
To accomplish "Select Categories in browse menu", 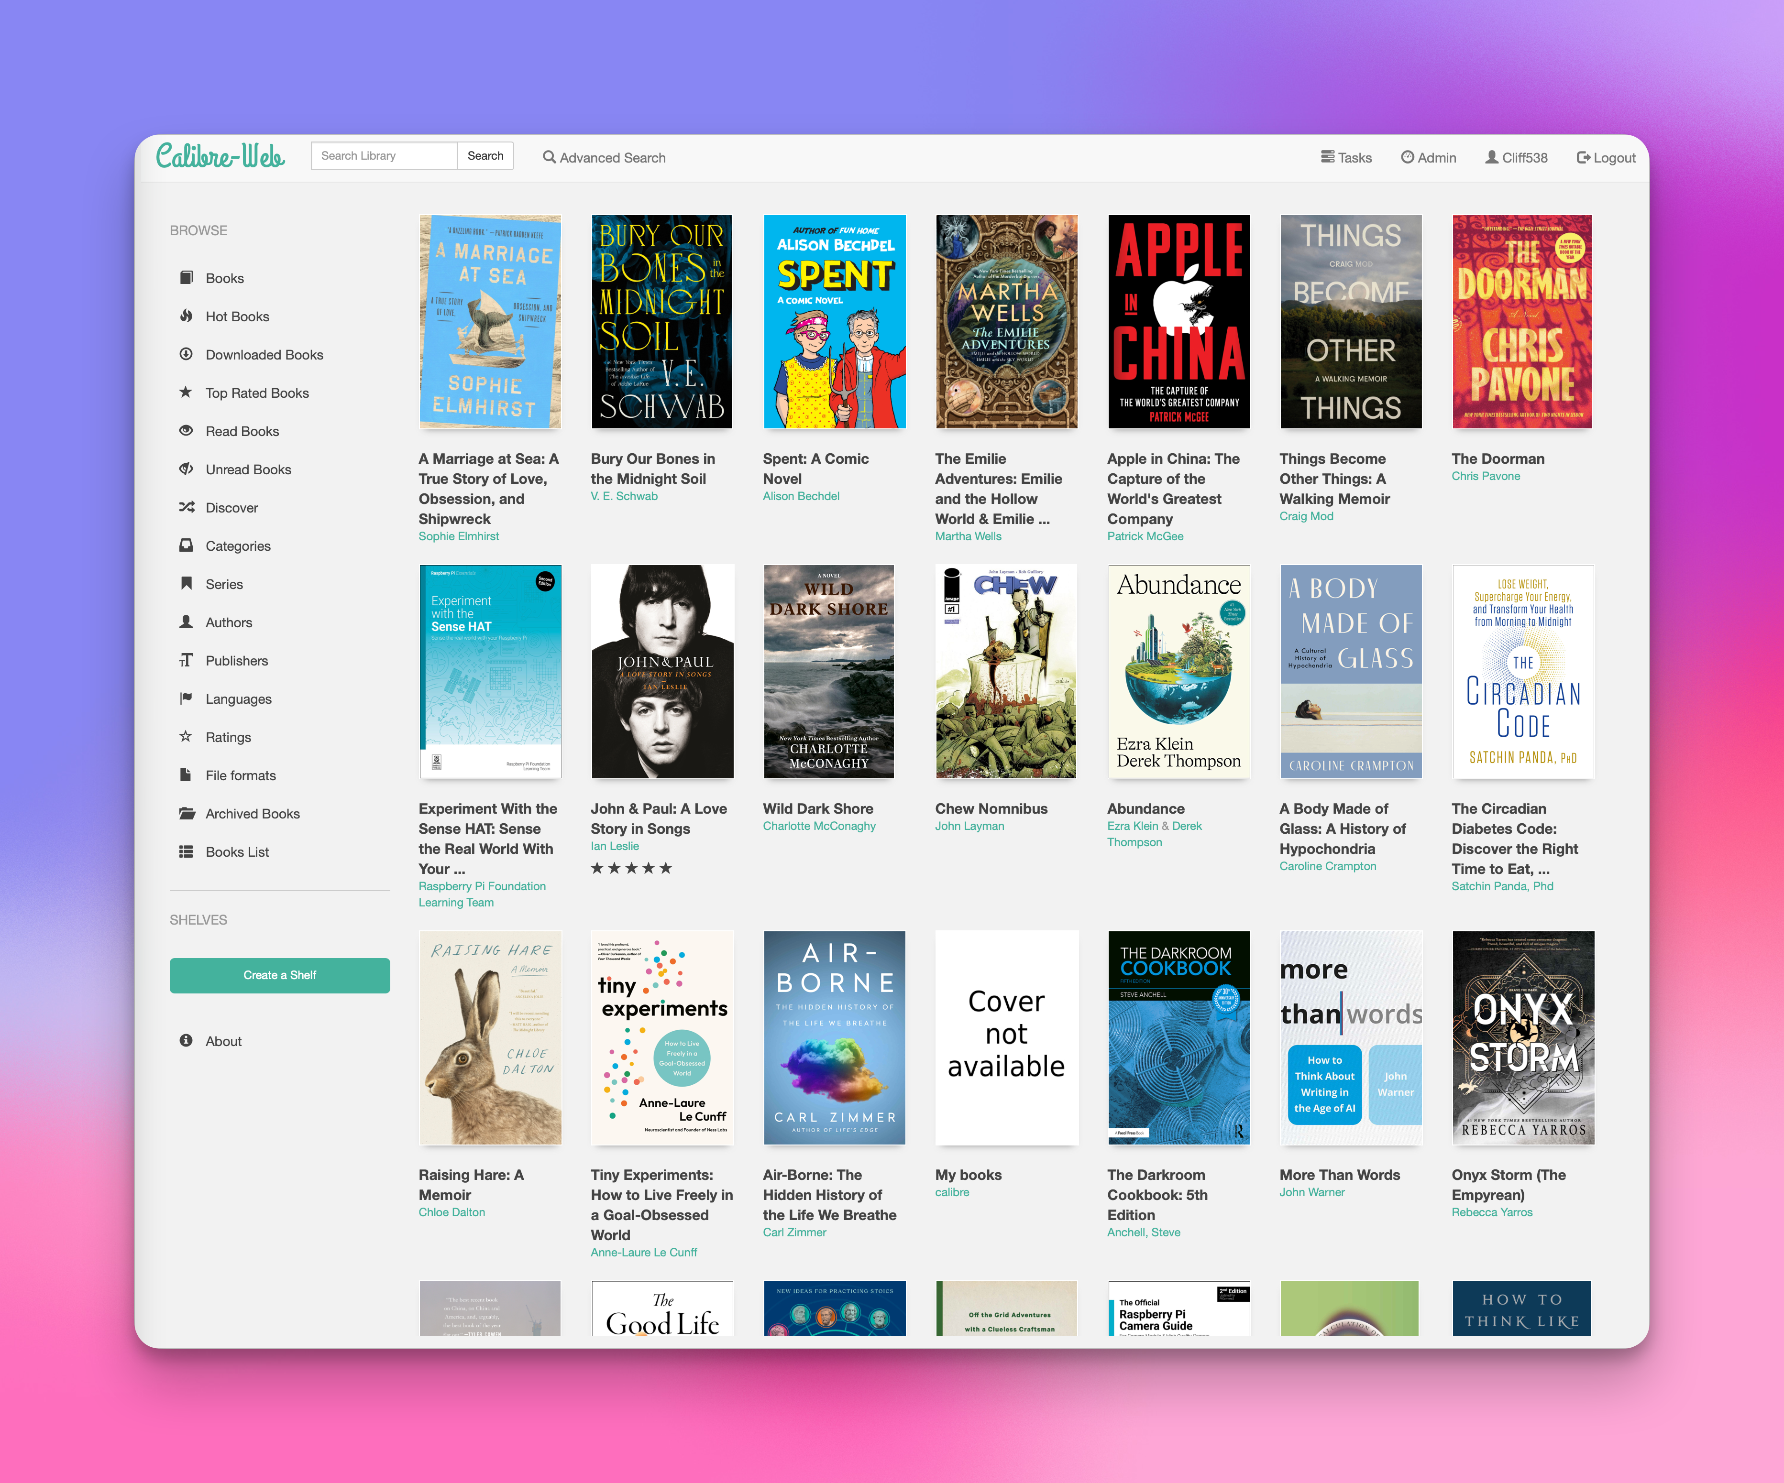I will tap(238, 546).
